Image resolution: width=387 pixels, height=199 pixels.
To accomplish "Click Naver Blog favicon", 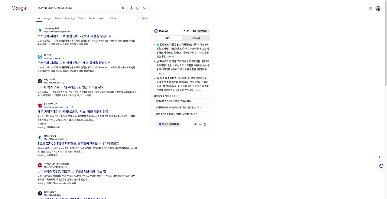I will coord(40,137).
